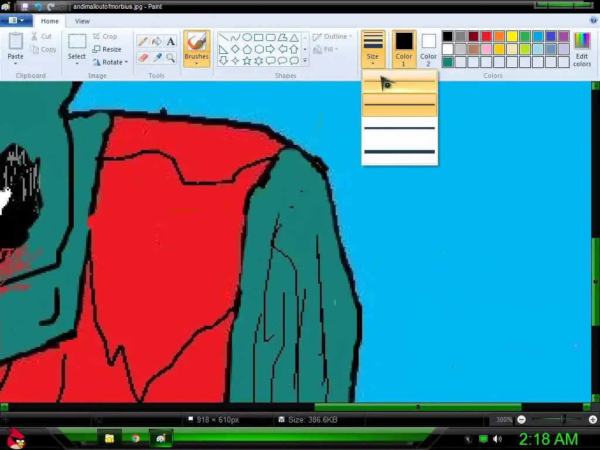Pick the thinnest line size option
The image size is (600, 450).
click(x=400, y=81)
